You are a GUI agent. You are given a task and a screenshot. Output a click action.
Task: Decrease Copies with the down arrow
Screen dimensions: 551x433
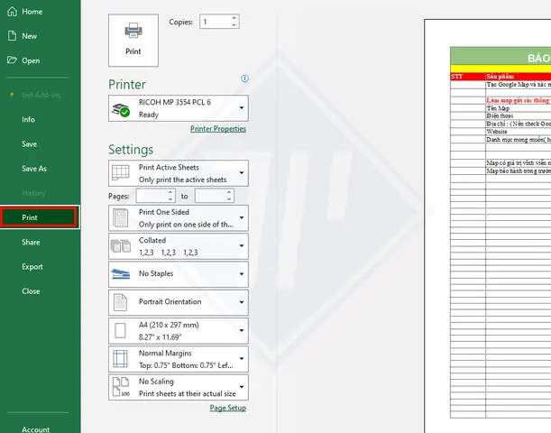pos(234,25)
